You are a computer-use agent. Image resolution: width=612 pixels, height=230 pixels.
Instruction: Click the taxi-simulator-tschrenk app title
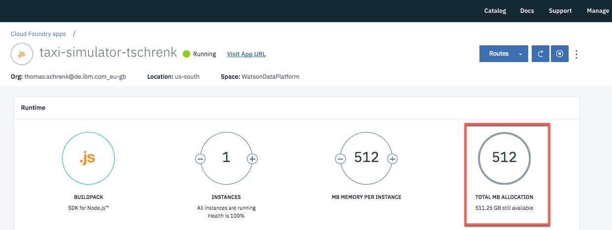pyautogui.click(x=108, y=53)
